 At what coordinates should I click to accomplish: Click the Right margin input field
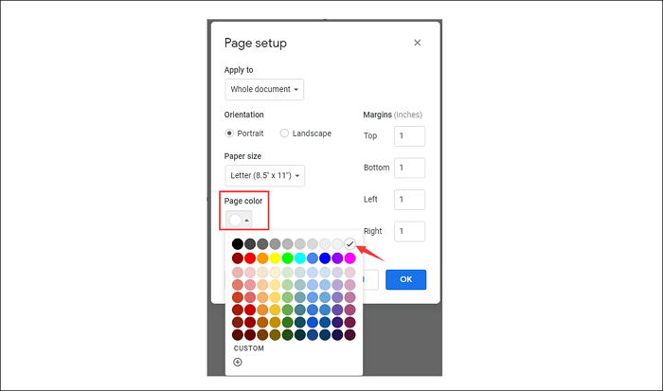point(409,231)
